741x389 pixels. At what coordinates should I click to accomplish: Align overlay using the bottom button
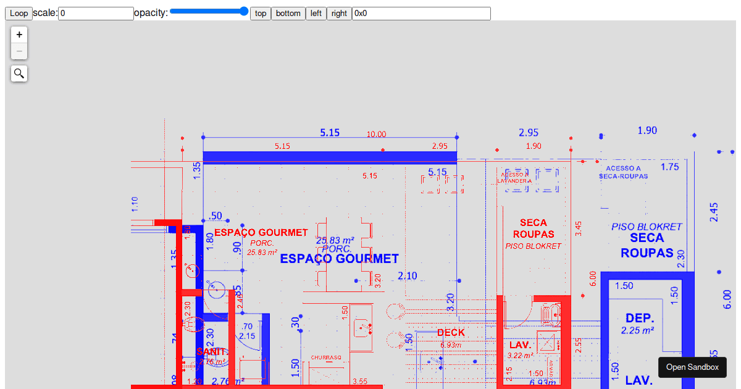[x=288, y=13]
